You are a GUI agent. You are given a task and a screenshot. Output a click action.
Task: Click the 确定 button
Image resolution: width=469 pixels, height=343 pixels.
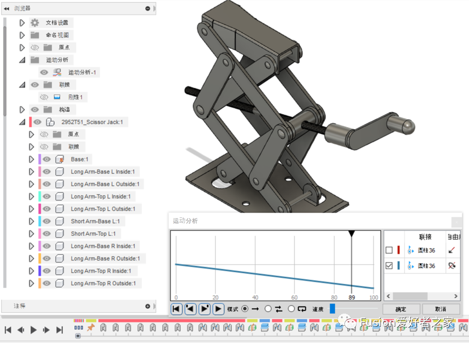(401, 309)
